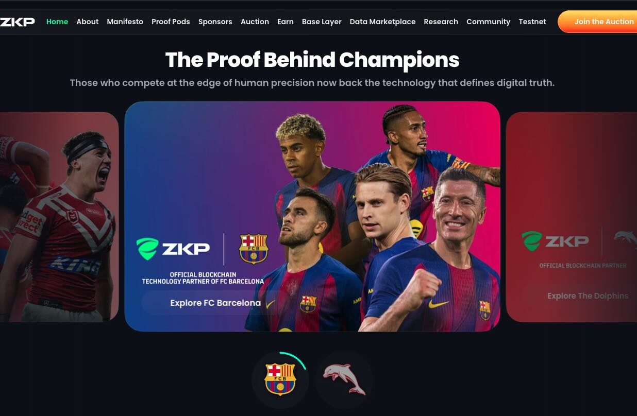Open the Proof Pods menu item
Image resolution: width=637 pixels, height=416 pixels.
click(171, 22)
